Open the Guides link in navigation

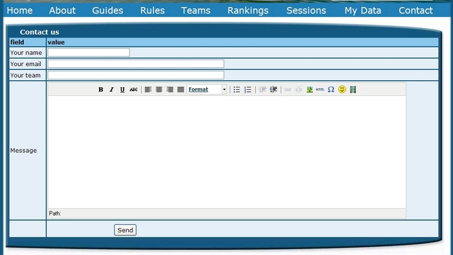(107, 10)
